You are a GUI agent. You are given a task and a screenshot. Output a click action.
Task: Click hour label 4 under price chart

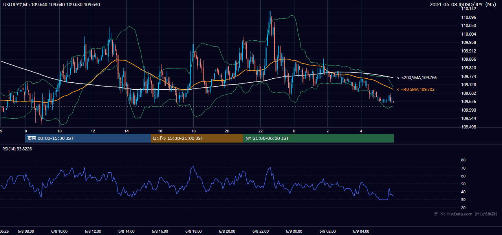tap(361, 131)
